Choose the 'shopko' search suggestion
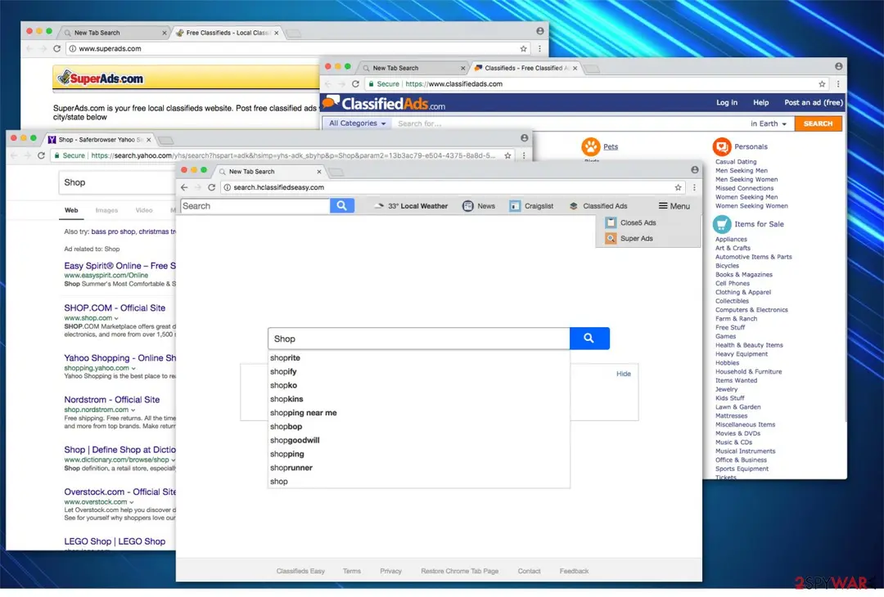Viewport: 884px width, 597px height. pos(283,385)
